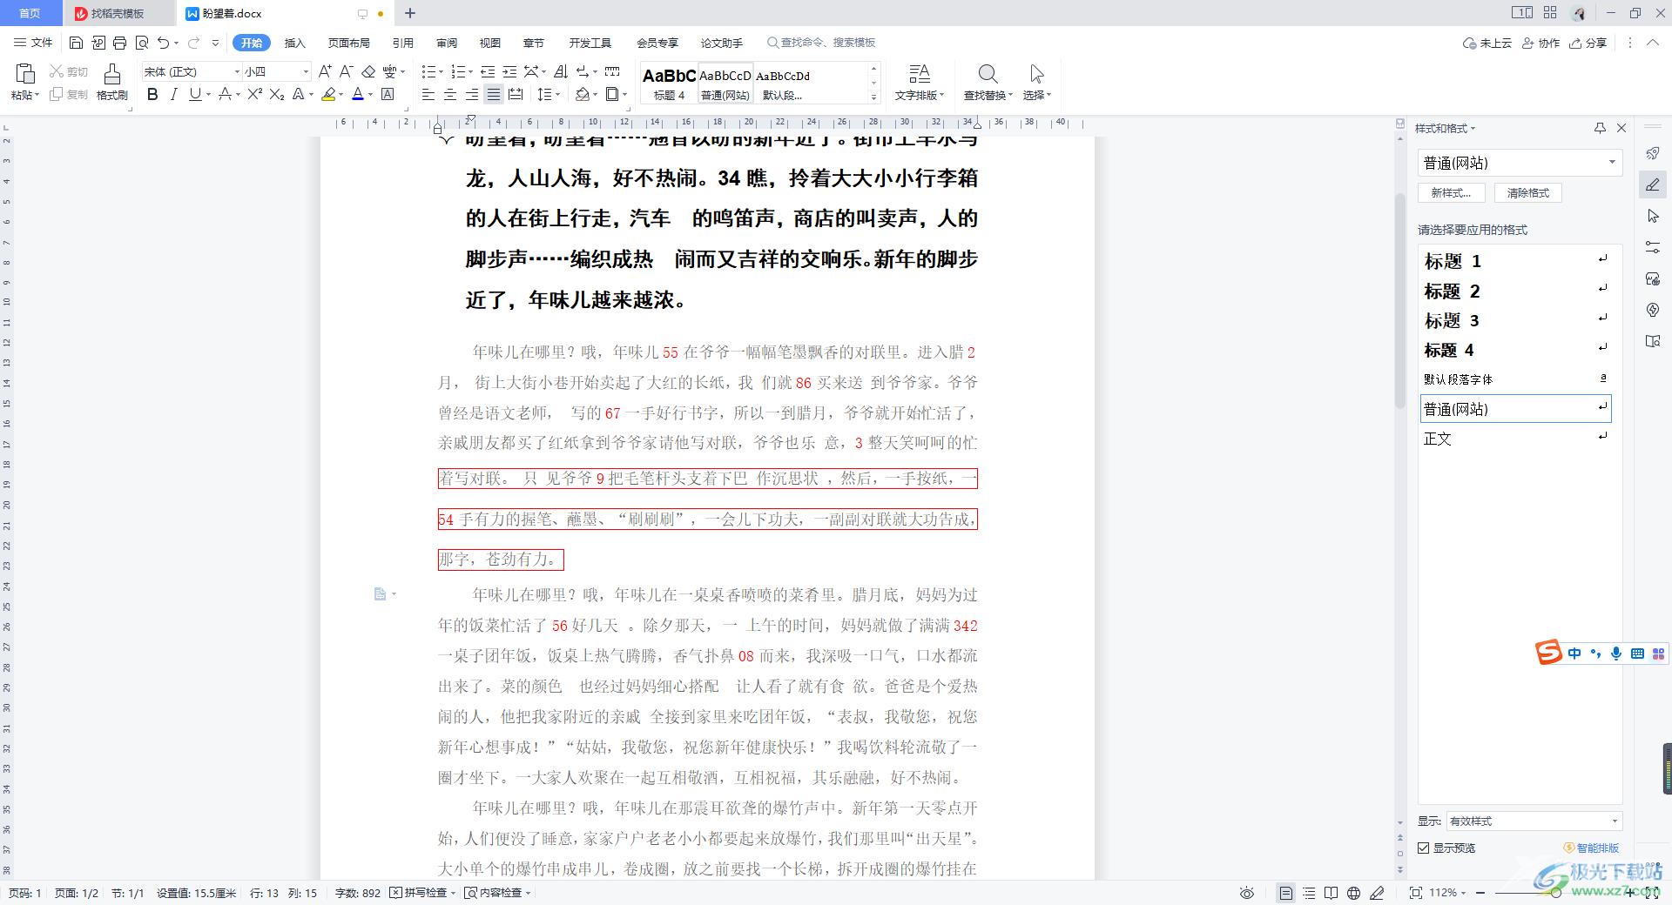The image size is (1672, 905).
Task: Decrease font size with A- icon
Action: pyautogui.click(x=346, y=71)
